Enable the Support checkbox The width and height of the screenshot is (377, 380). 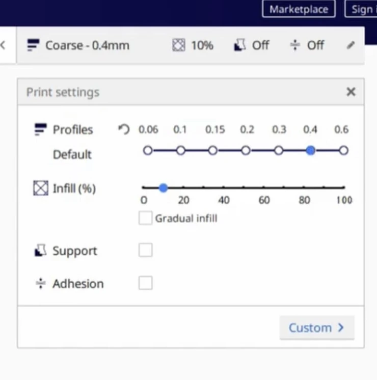[x=146, y=250]
